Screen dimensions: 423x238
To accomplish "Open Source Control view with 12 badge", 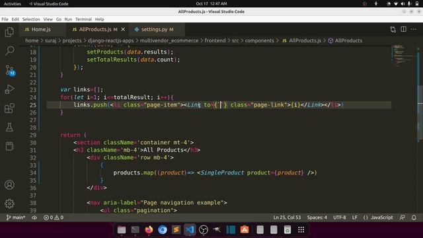I will click(10, 70).
